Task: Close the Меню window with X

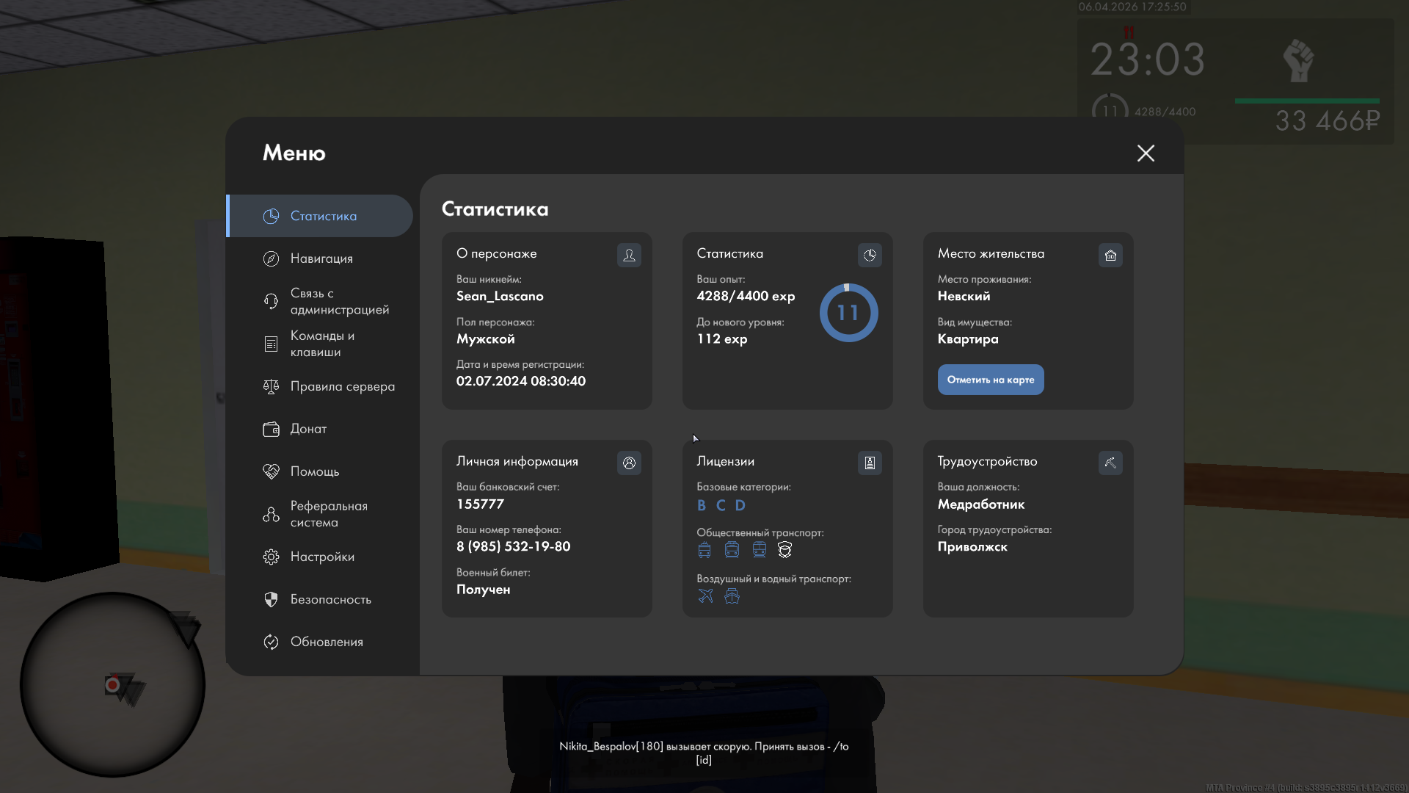Action: tap(1146, 153)
